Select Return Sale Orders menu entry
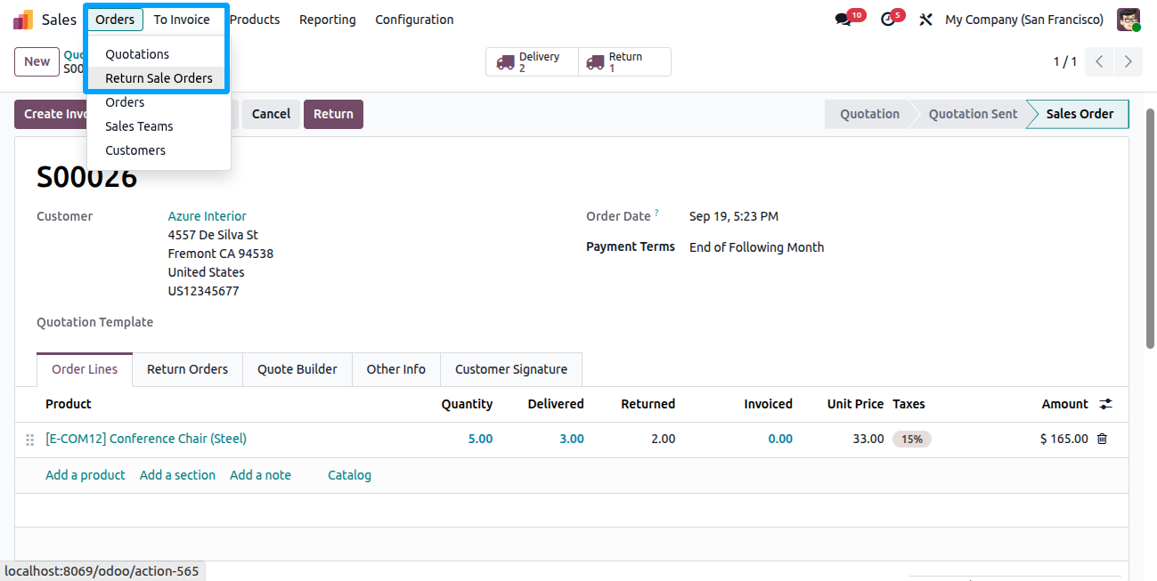The image size is (1157, 581). [x=159, y=78]
